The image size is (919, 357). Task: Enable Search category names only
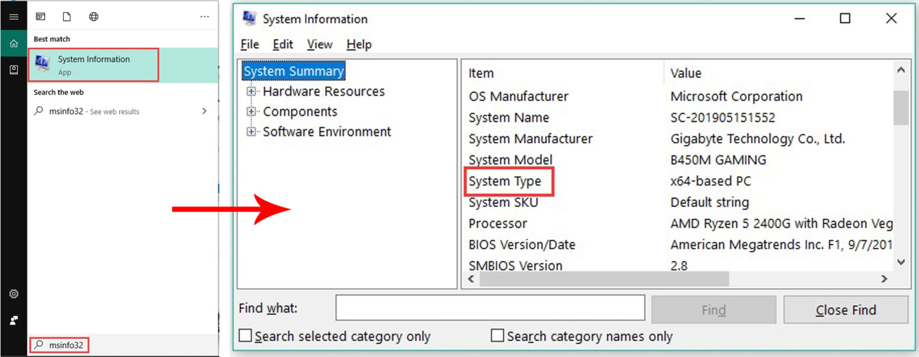[x=497, y=335]
